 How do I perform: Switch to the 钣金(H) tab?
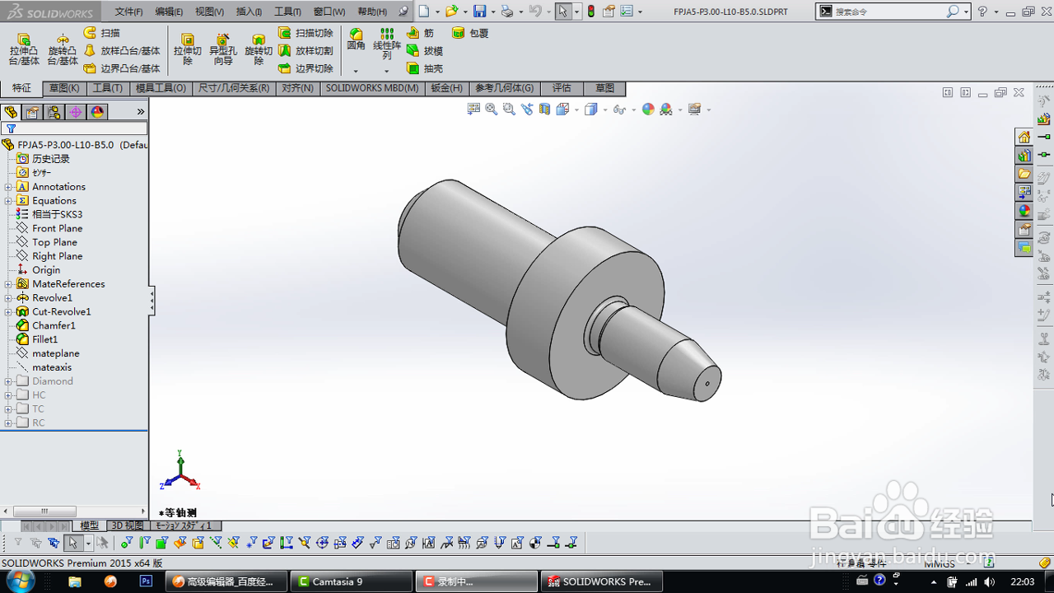pyautogui.click(x=446, y=88)
